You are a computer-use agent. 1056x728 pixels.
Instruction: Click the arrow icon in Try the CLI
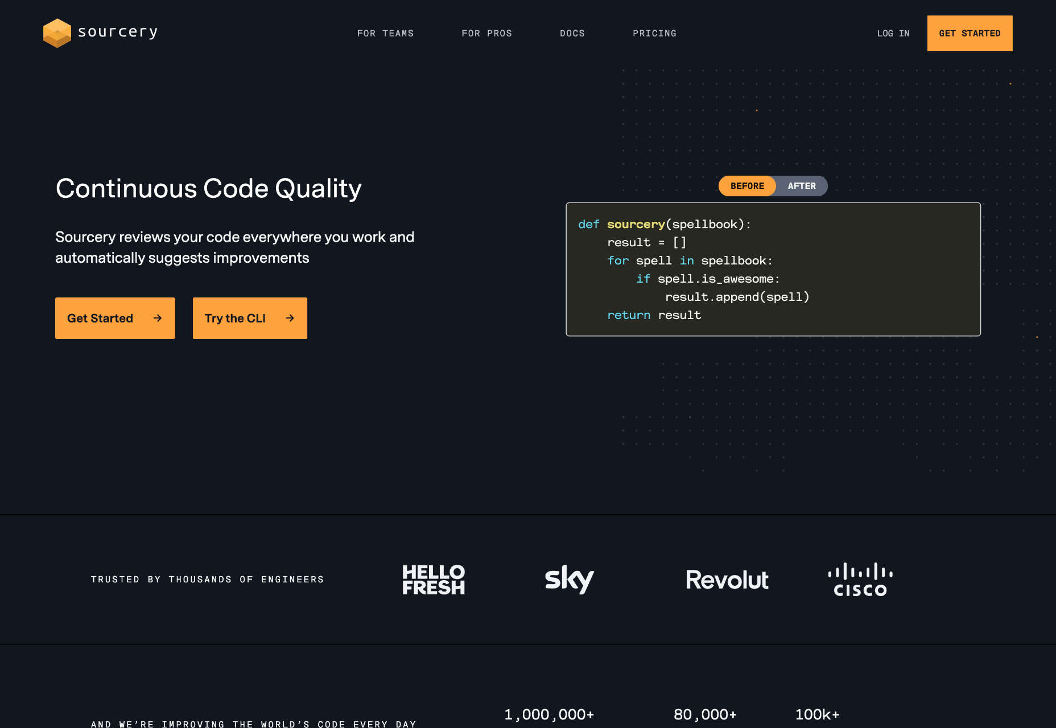(x=290, y=318)
